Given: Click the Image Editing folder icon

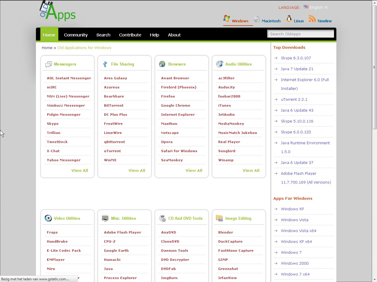Looking at the screenshot, I should [x=219, y=218].
